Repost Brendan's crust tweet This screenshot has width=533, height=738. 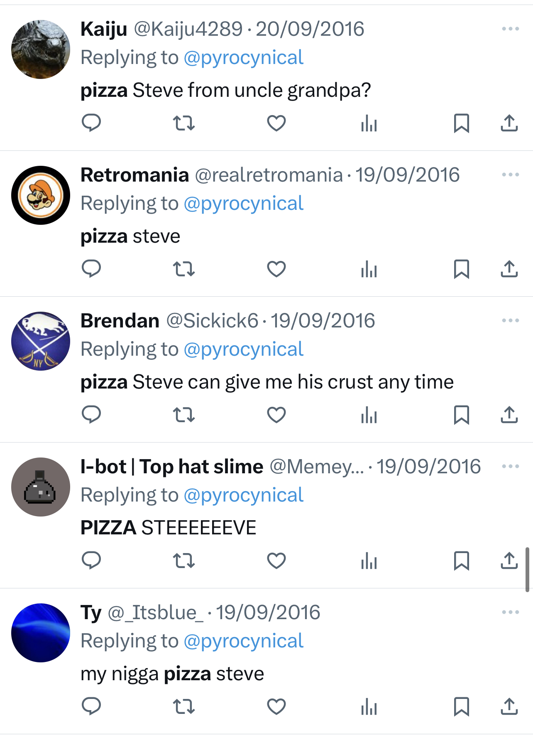click(x=183, y=415)
